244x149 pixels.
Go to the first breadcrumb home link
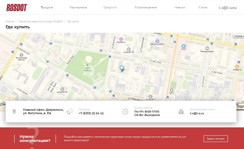pyautogui.click(x=10, y=22)
